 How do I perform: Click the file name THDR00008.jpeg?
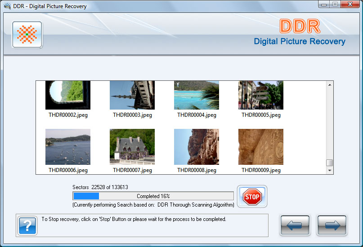(197, 170)
